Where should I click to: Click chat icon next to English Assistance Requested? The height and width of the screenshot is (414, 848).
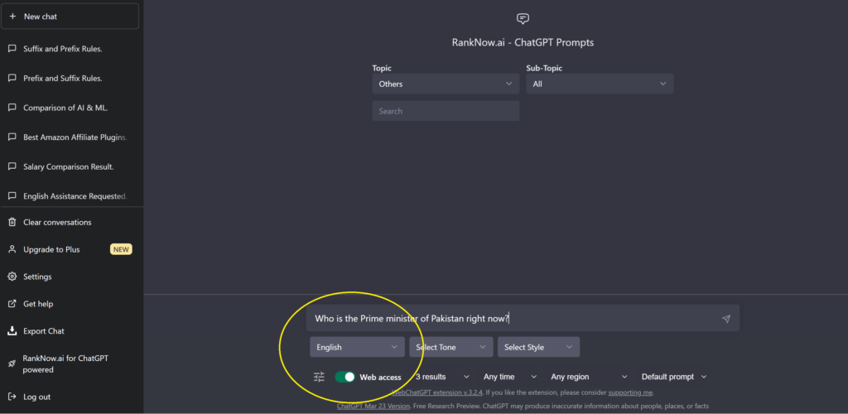12,196
